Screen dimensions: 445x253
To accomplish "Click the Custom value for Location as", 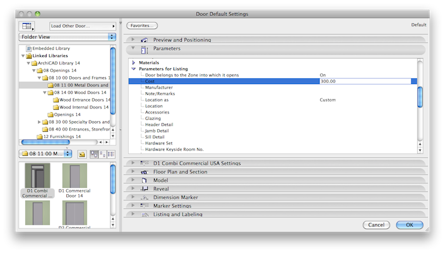I will point(328,100).
